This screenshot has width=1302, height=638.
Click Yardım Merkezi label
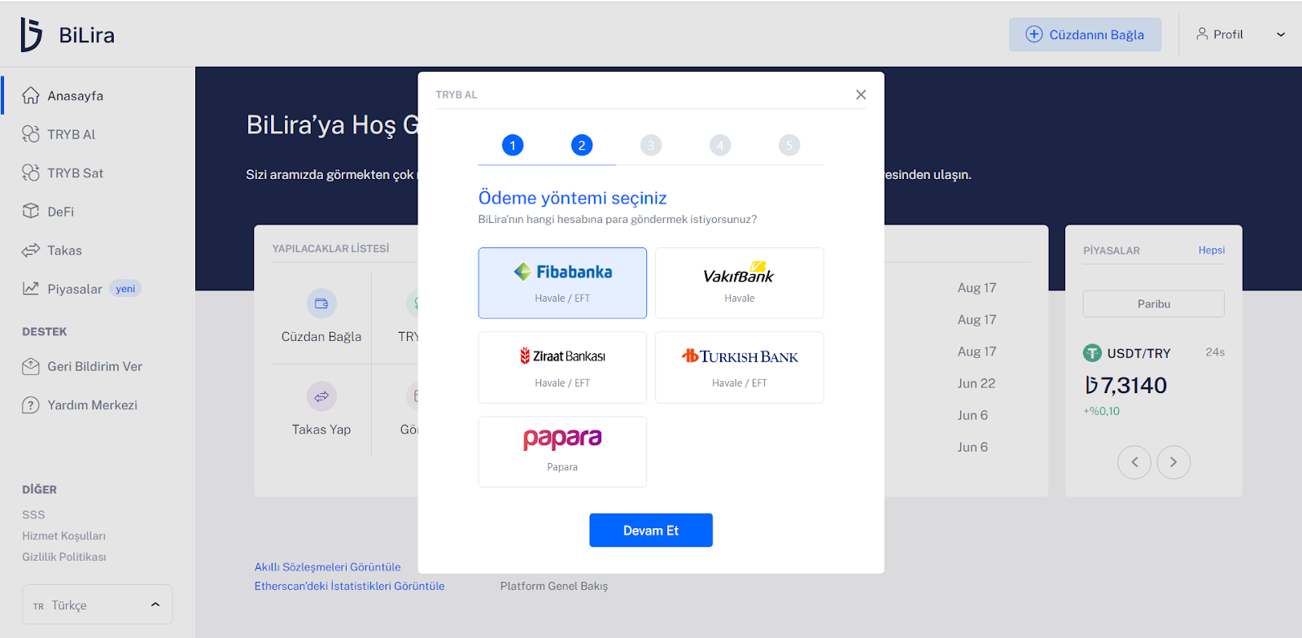[x=93, y=404]
